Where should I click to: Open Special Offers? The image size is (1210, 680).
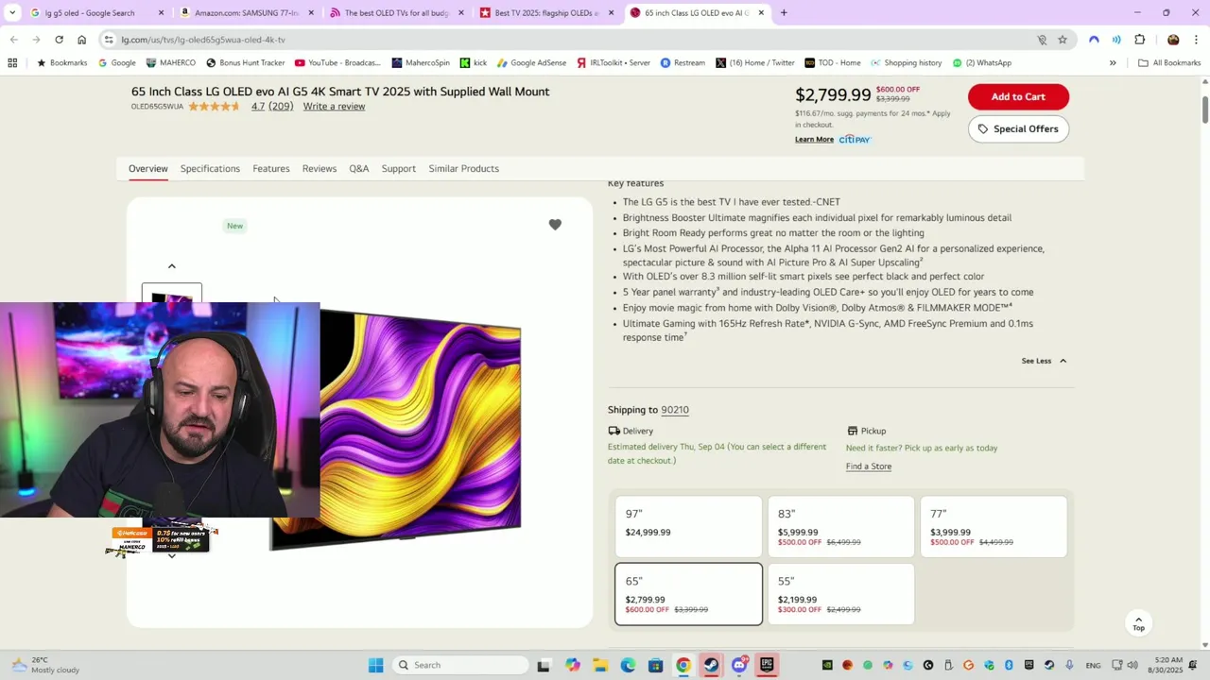[x=1018, y=128]
